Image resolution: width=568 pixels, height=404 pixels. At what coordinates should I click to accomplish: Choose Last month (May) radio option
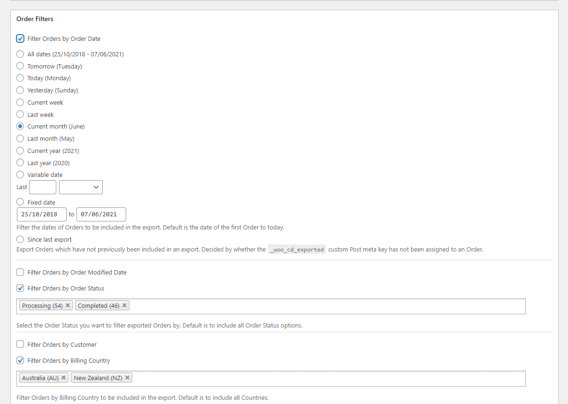click(x=20, y=138)
